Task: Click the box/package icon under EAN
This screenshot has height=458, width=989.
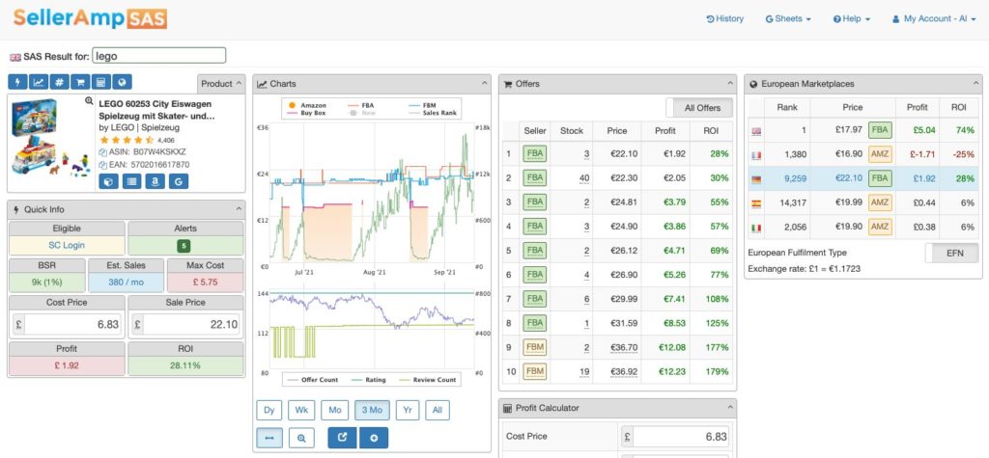Action: click(108, 181)
